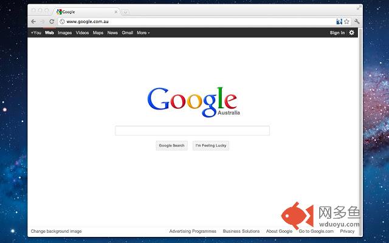Screen dimensions: 389x243
Task: Reload the page with refresh icon
Action: [x=52, y=22]
